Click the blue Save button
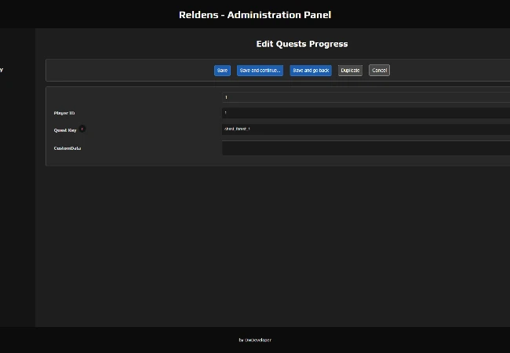The height and width of the screenshot is (353, 510). click(x=222, y=71)
